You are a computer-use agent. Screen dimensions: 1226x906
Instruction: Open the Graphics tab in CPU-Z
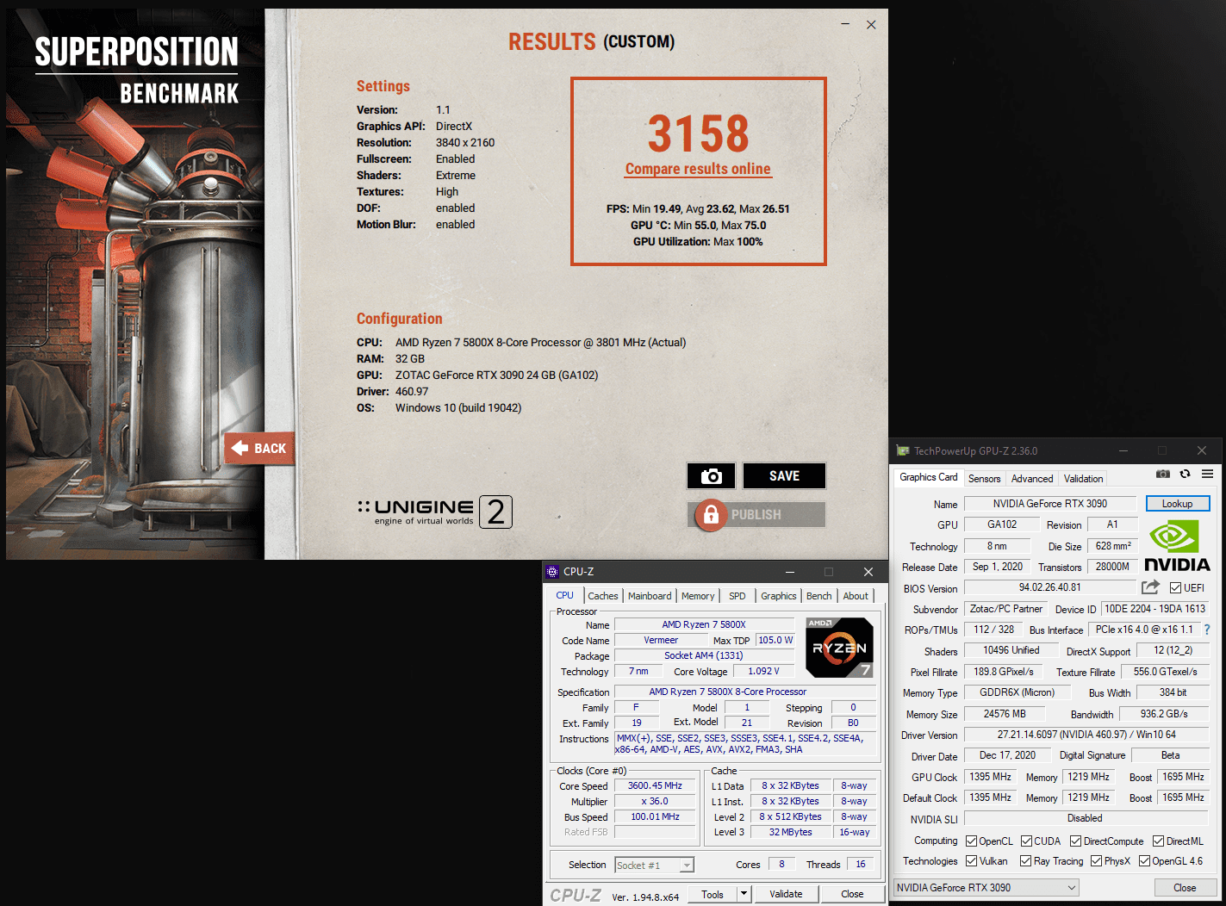pos(779,596)
